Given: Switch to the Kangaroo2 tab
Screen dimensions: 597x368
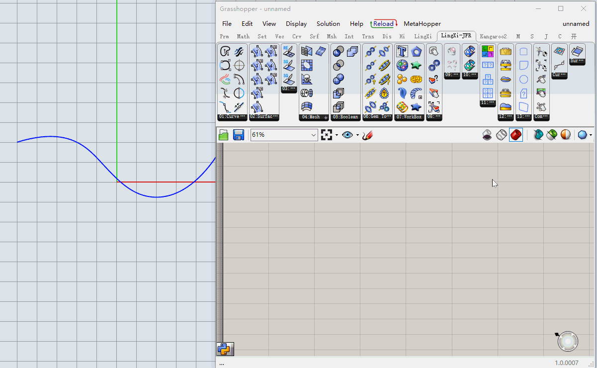Looking at the screenshot, I should click(493, 37).
